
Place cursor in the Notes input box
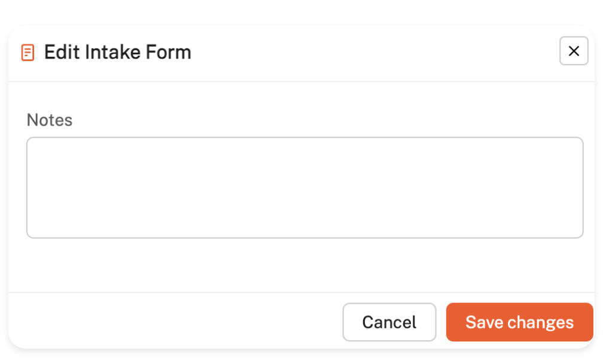pyautogui.click(x=304, y=188)
